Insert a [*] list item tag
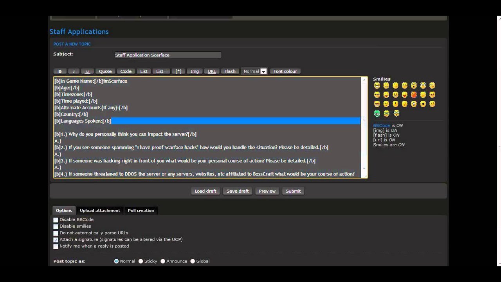The height and width of the screenshot is (282, 501). [x=178, y=71]
